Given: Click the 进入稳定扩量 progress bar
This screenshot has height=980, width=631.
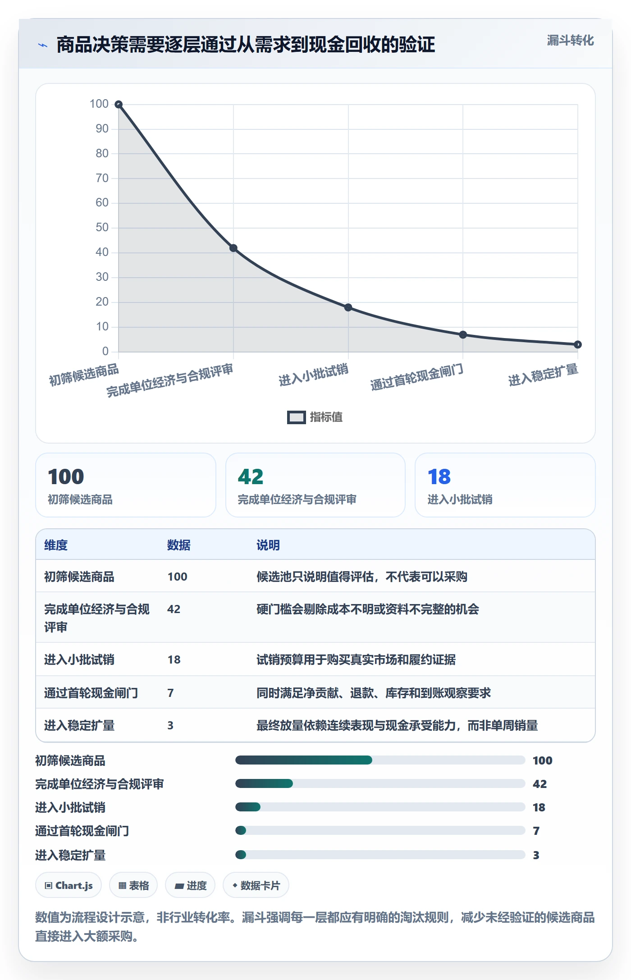Looking at the screenshot, I should 380,855.
